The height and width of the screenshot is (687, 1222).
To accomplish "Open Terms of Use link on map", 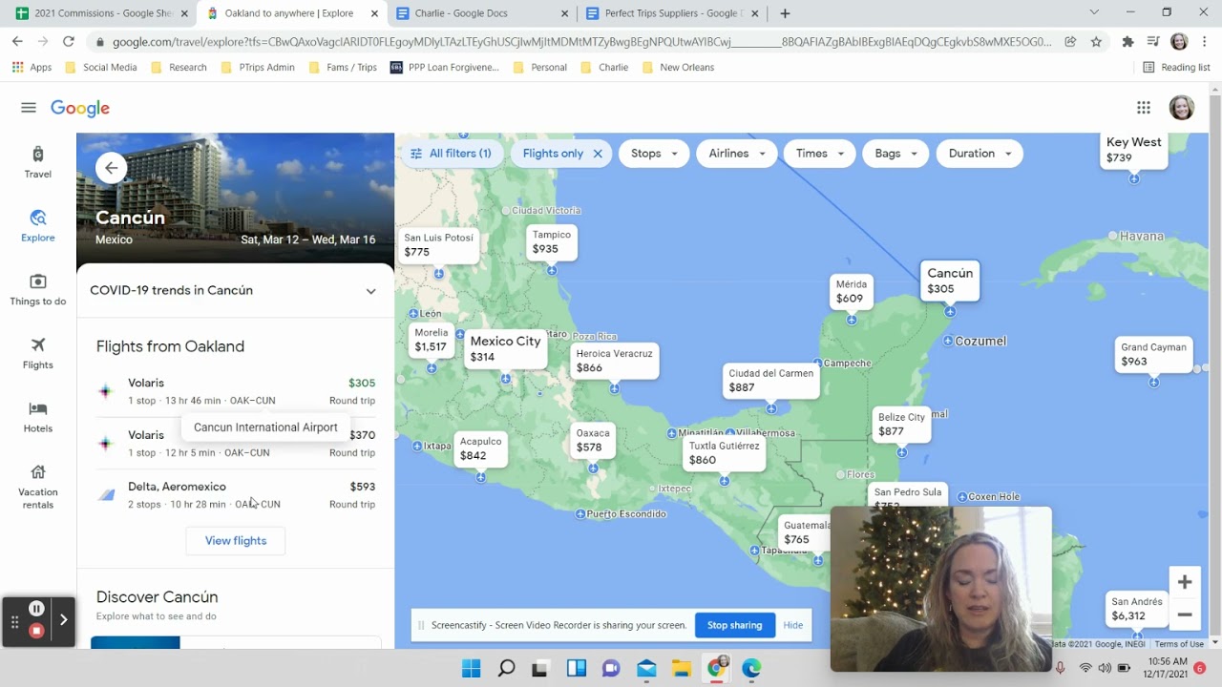I will (x=1179, y=644).
